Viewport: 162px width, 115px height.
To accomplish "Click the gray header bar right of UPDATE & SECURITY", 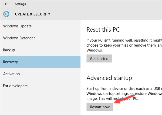I will click(108, 14).
